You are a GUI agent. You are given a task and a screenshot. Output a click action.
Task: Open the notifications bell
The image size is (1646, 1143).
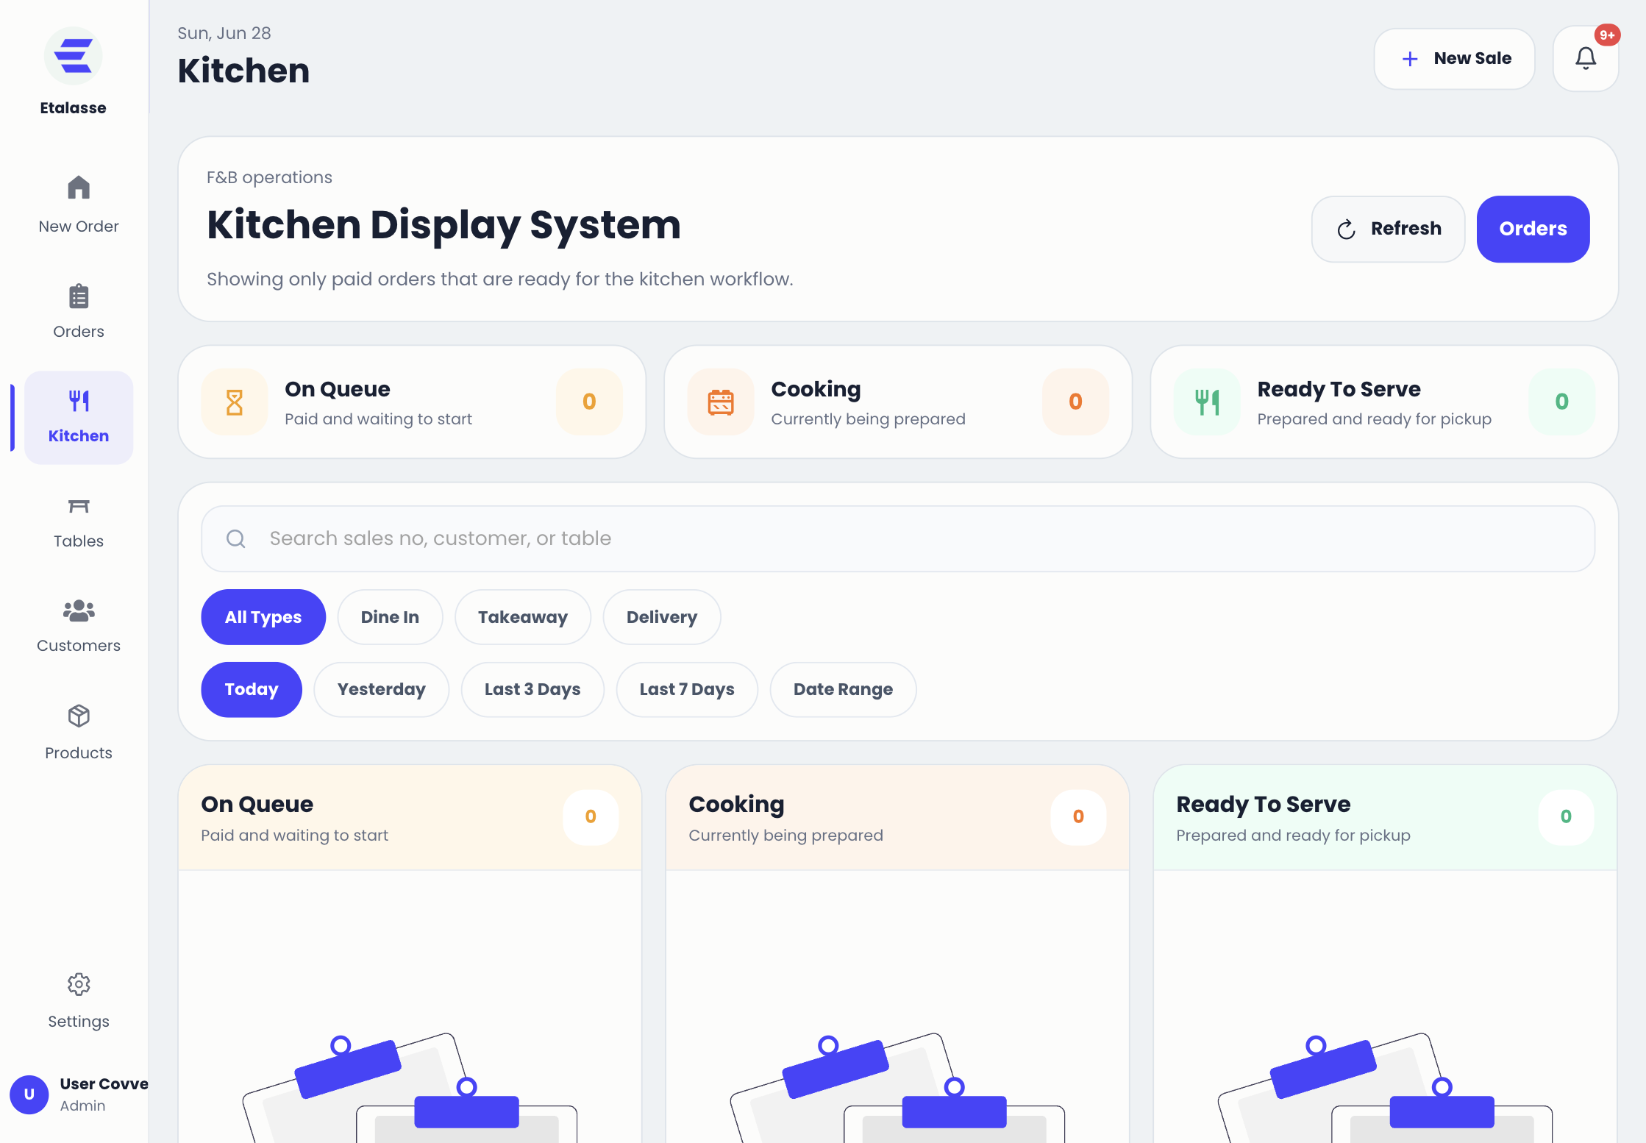click(1586, 59)
